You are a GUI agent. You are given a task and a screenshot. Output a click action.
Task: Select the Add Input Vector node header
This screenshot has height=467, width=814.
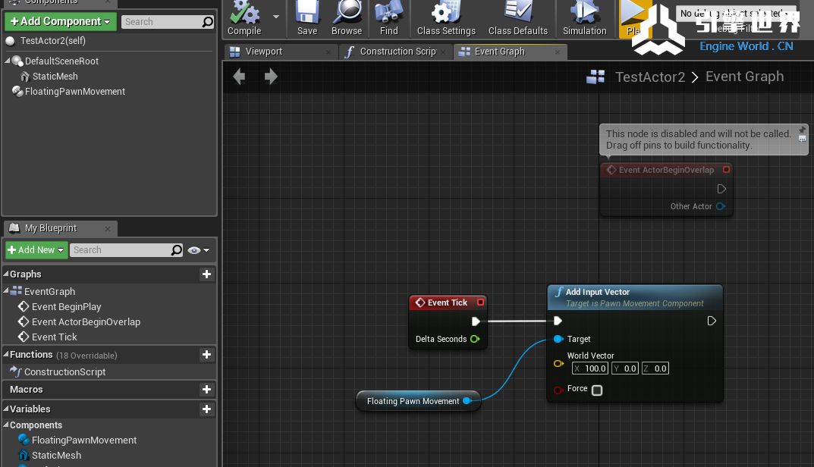coord(634,297)
